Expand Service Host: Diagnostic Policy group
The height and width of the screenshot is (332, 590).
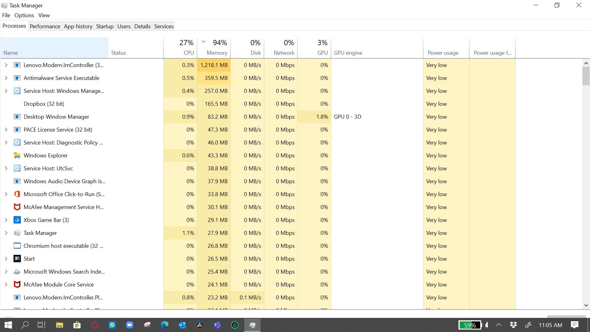tap(6, 143)
